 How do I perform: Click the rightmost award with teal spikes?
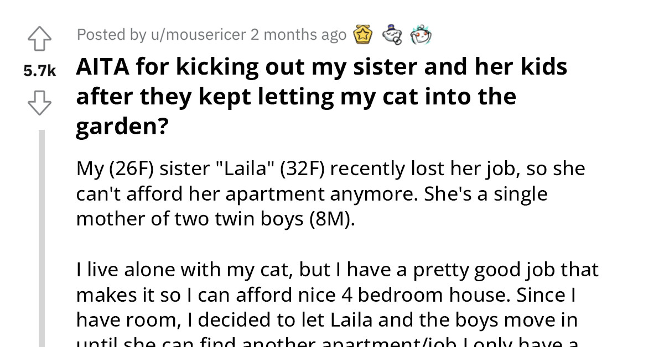[x=421, y=34]
